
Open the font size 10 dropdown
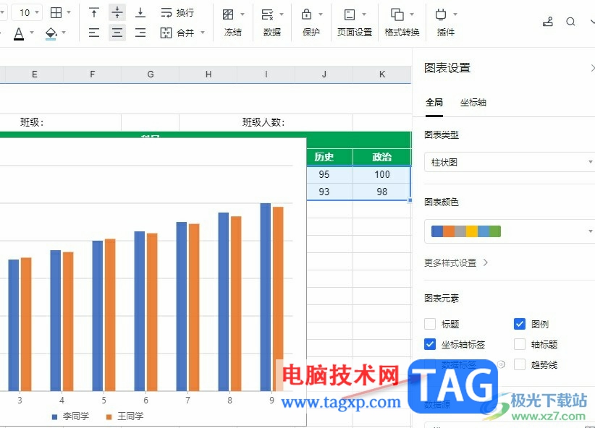tap(27, 12)
